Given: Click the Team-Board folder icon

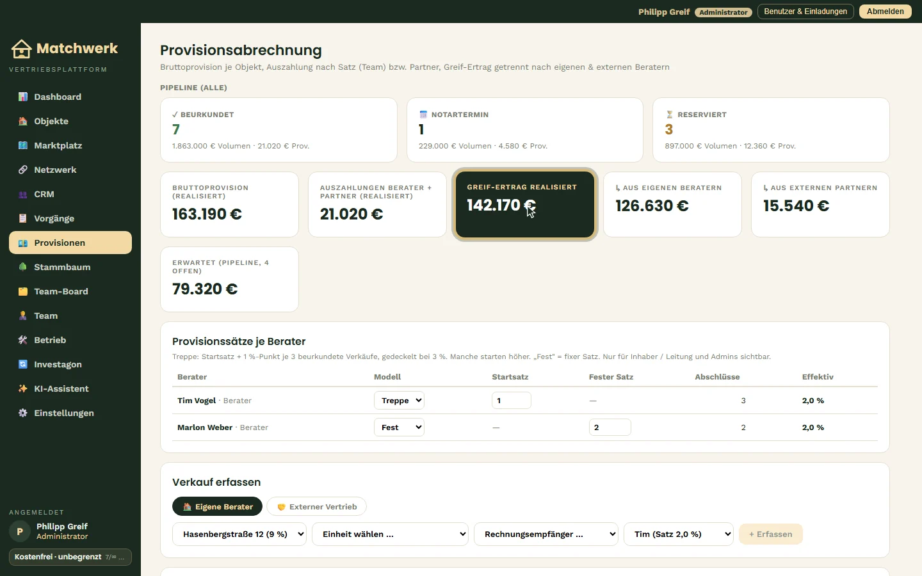Looking at the screenshot, I should tap(23, 291).
